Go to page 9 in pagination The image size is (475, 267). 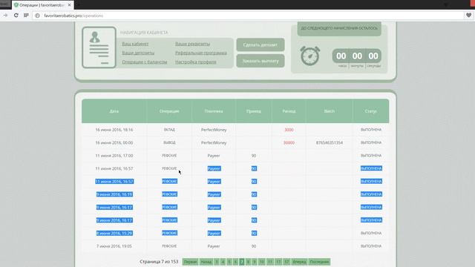coord(255,262)
